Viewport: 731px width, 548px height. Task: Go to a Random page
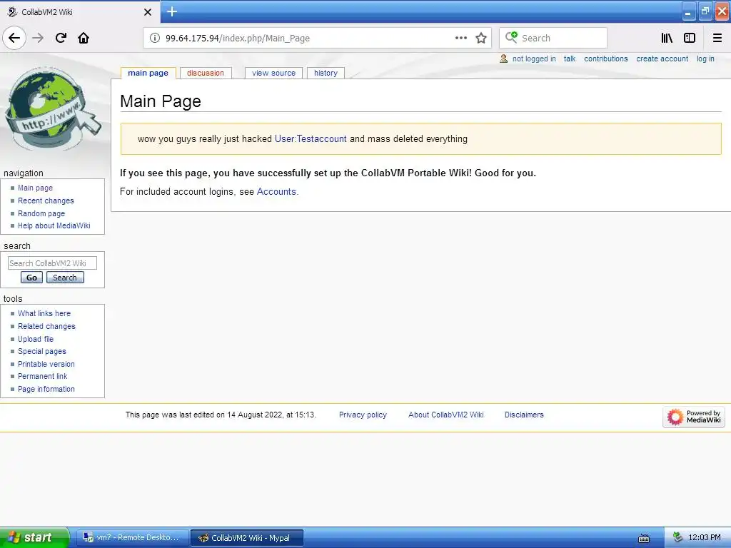(41, 213)
